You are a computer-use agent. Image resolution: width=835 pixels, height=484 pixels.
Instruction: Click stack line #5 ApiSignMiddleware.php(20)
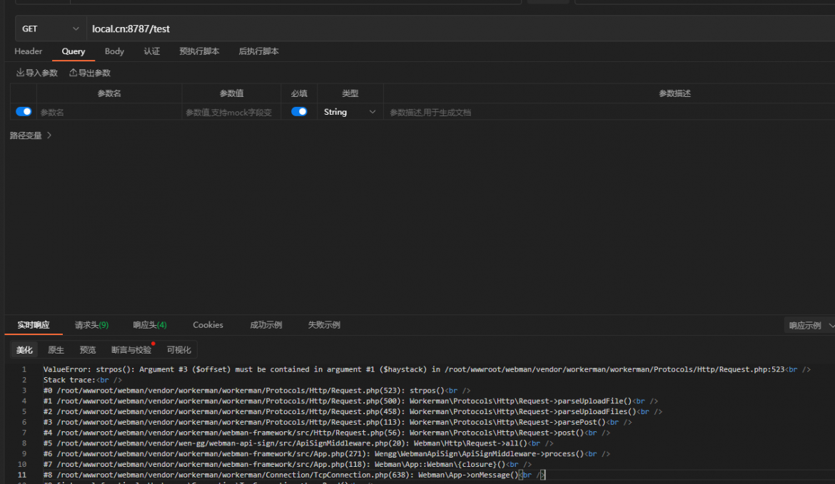point(298,443)
